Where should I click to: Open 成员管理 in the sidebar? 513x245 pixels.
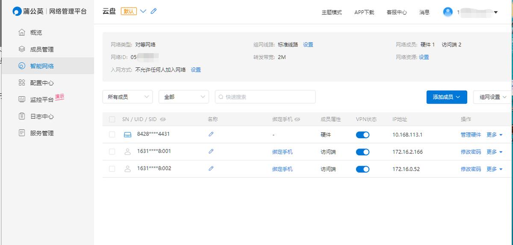point(41,50)
